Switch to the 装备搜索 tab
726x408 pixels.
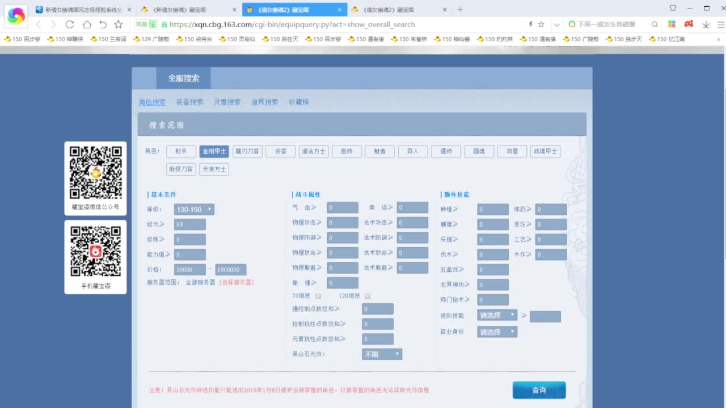189,102
